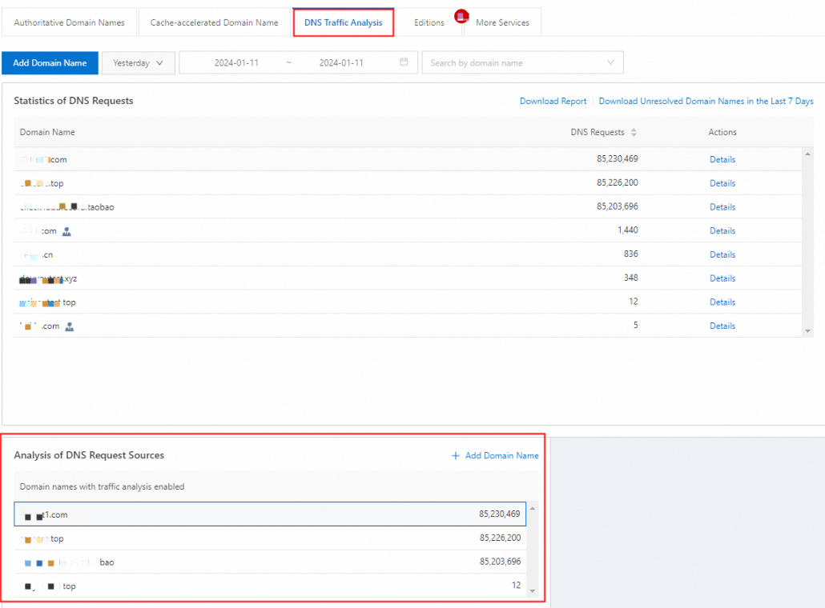This screenshot has width=825, height=608.
Task: Open Details for the 85,203,696 taobao row
Action: coord(722,207)
